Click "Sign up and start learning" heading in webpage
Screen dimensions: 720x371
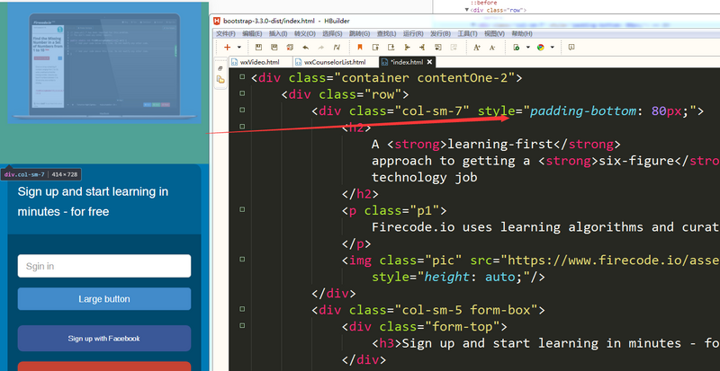coord(93,201)
